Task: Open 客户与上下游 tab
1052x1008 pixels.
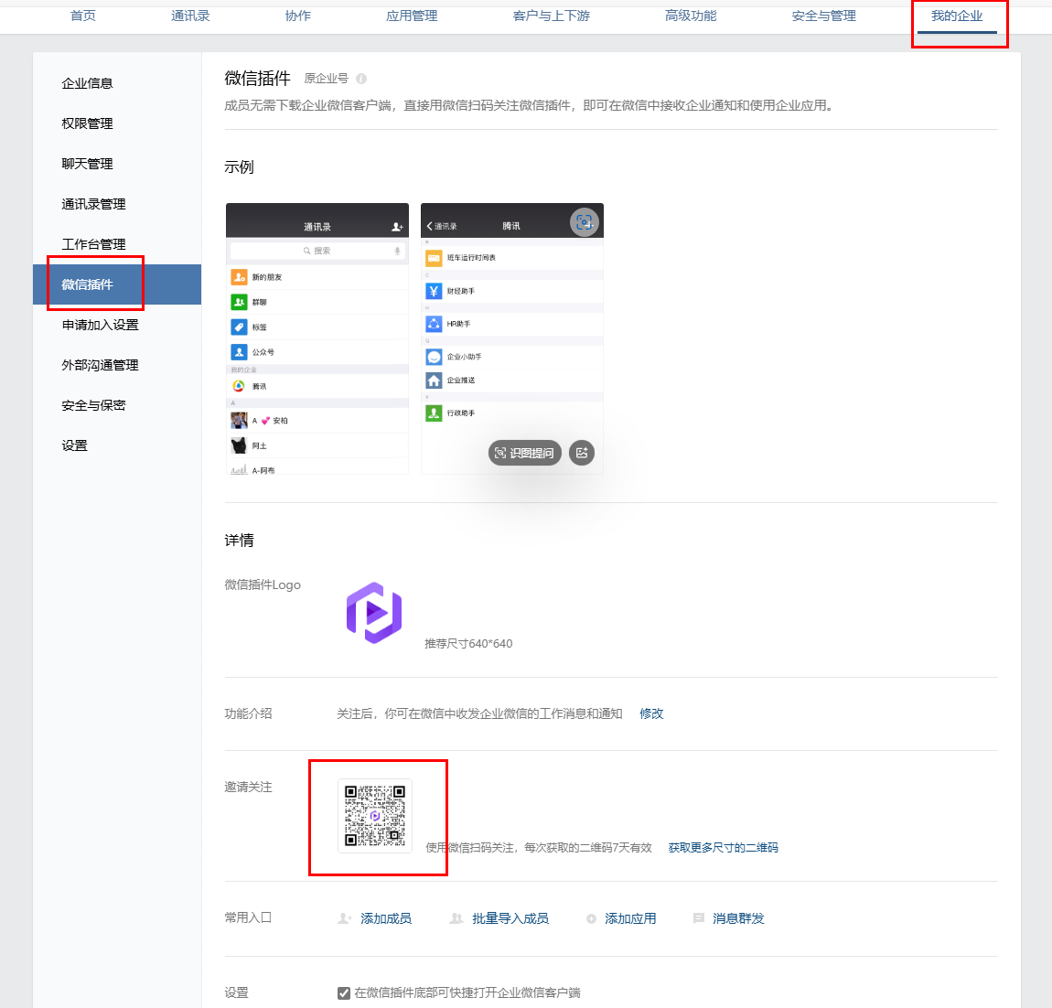Action: pyautogui.click(x=552, y=16)
